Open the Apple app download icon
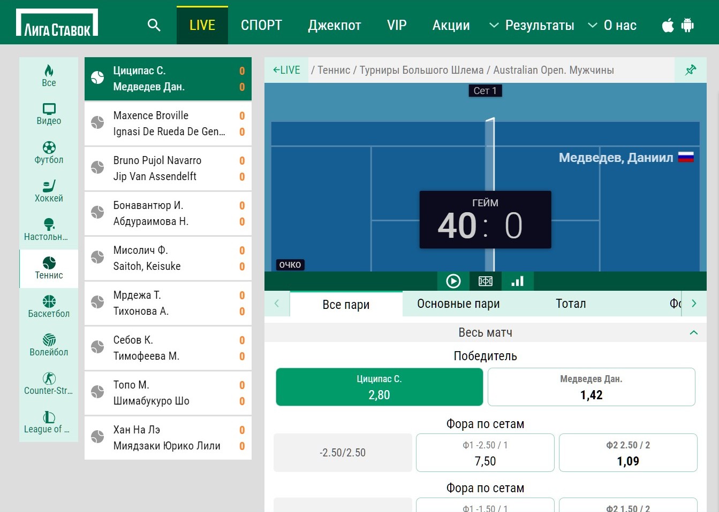The image size is (719, 512). point(668,25)
